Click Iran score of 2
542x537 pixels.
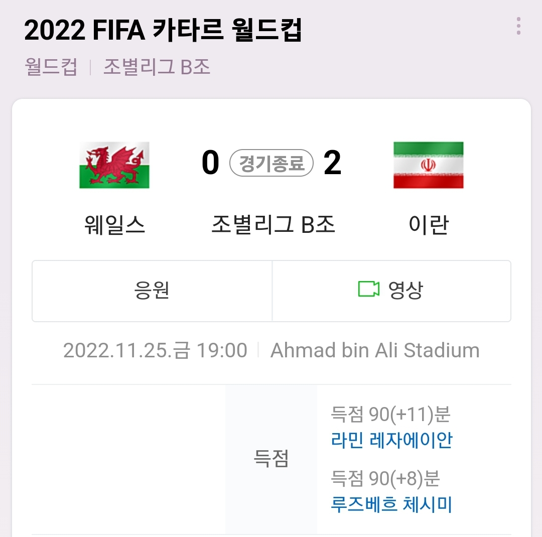[332, 163]
